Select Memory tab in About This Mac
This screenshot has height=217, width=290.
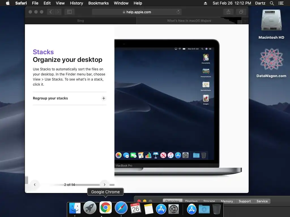tap(227, 201)
